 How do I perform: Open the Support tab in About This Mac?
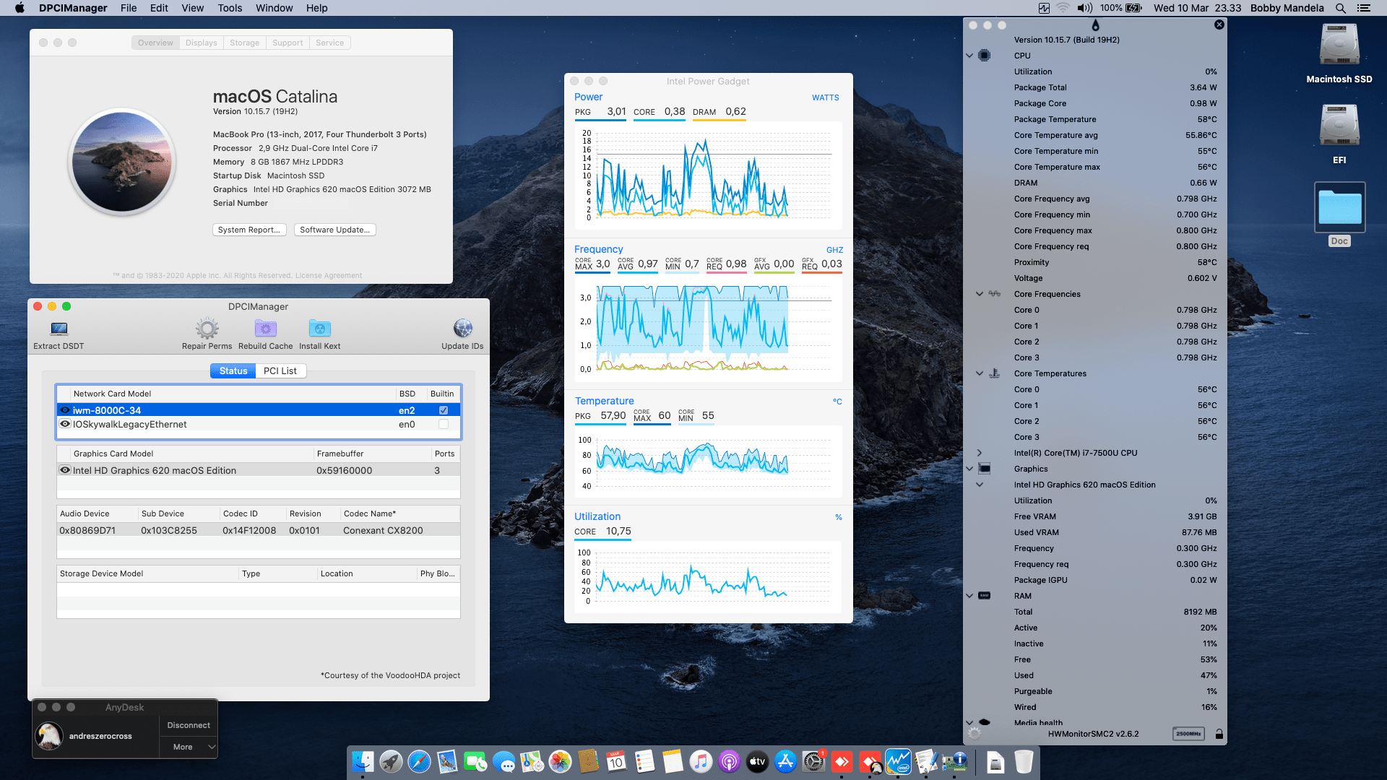click(288, 43)
